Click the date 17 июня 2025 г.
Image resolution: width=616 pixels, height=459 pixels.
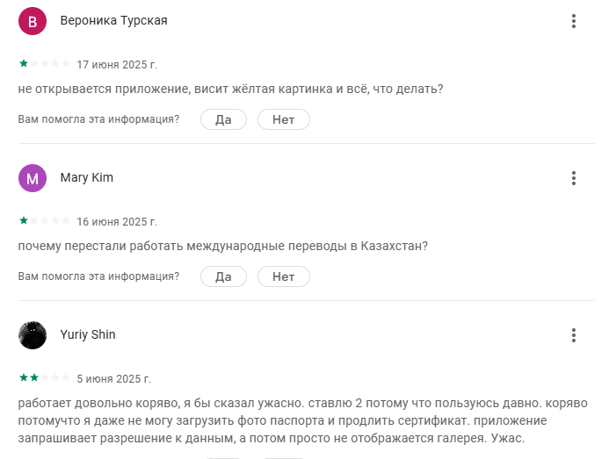tap(117, 65)
